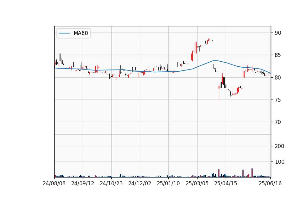Click the blue MA60 legend line sample

click(64, 33)
